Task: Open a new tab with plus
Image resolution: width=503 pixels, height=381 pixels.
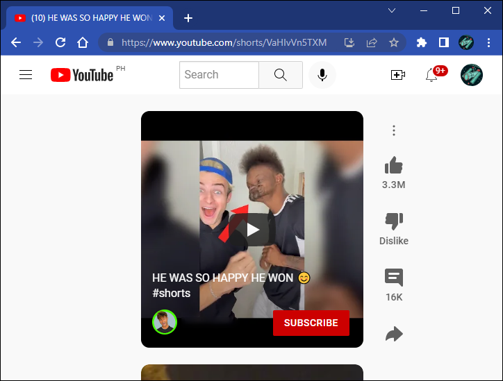Action: coord(188,18)
